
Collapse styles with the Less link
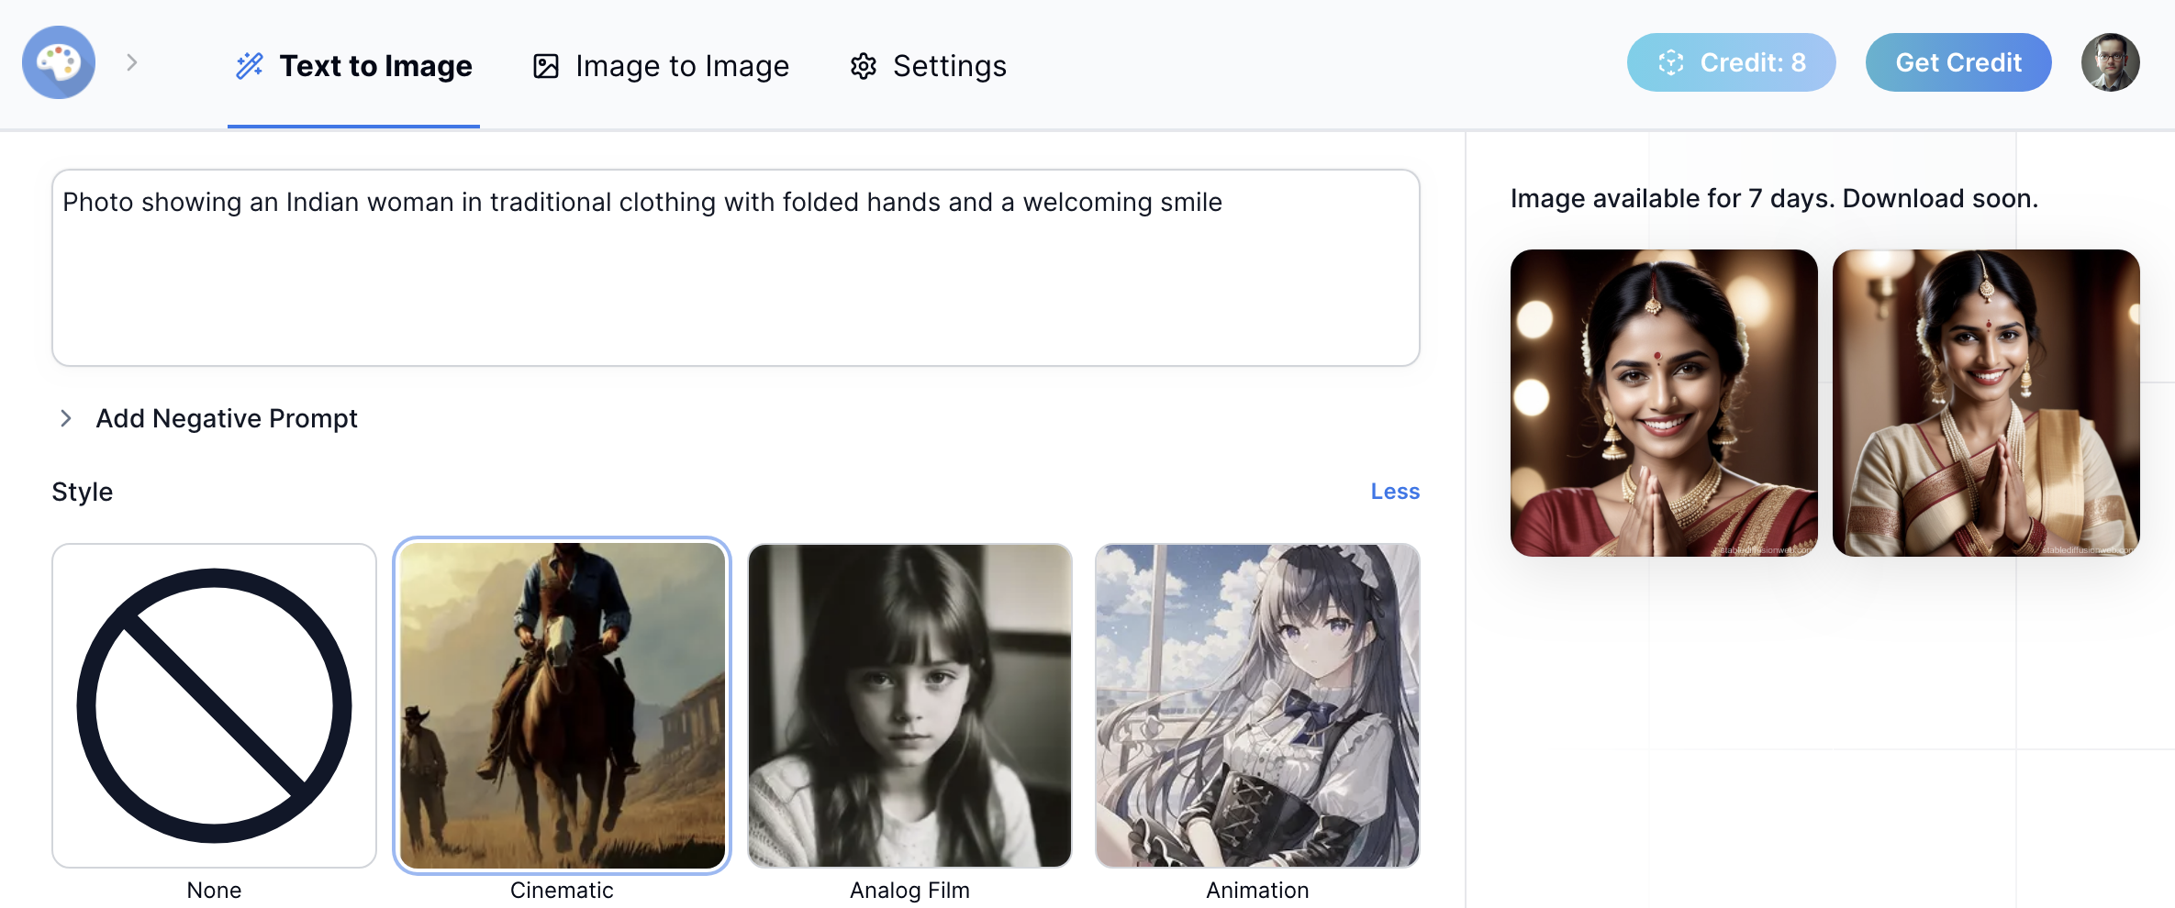(1395, 492)
